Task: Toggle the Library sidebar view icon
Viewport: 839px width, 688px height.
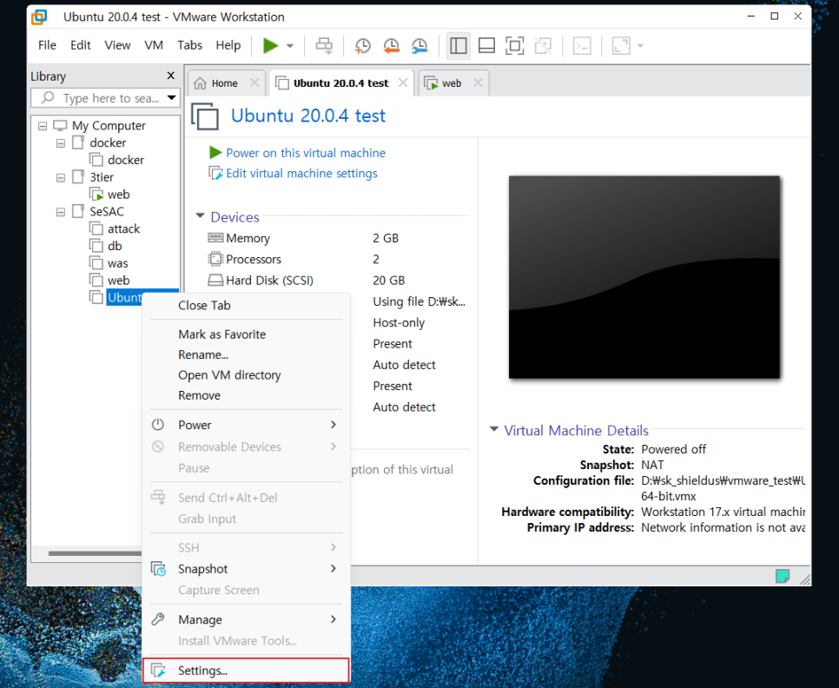Action: 458,46
